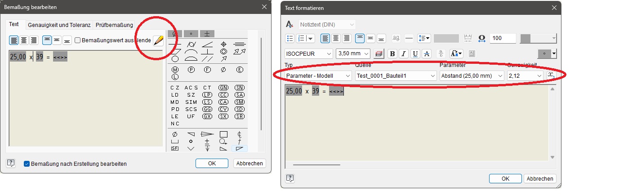Screen dimensions: 619x195
Task: Insert the NC modifier symbol
Action: (x=175, y=124)
